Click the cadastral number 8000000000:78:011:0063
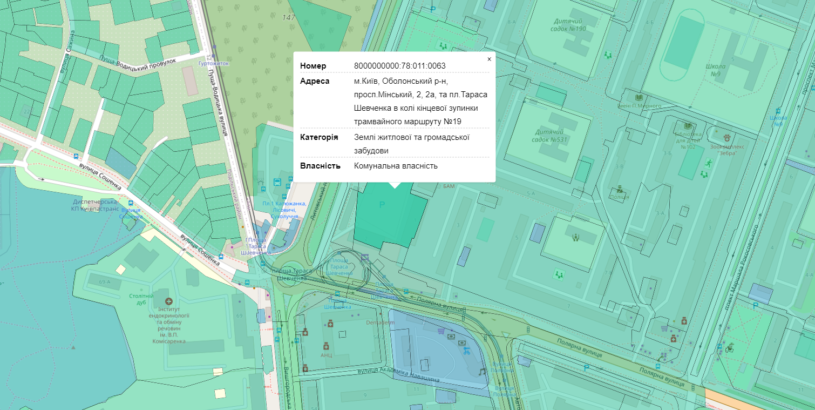The image size is (815, 410). 399,66
